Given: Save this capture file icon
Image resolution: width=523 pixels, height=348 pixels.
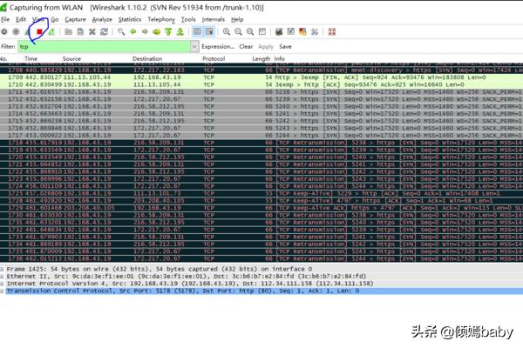Looking at the screenshot, I should pos(80,32).
